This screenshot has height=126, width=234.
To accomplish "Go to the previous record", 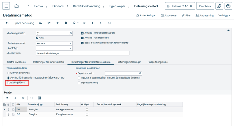I will pyautogui.click(x=92, y=23).
